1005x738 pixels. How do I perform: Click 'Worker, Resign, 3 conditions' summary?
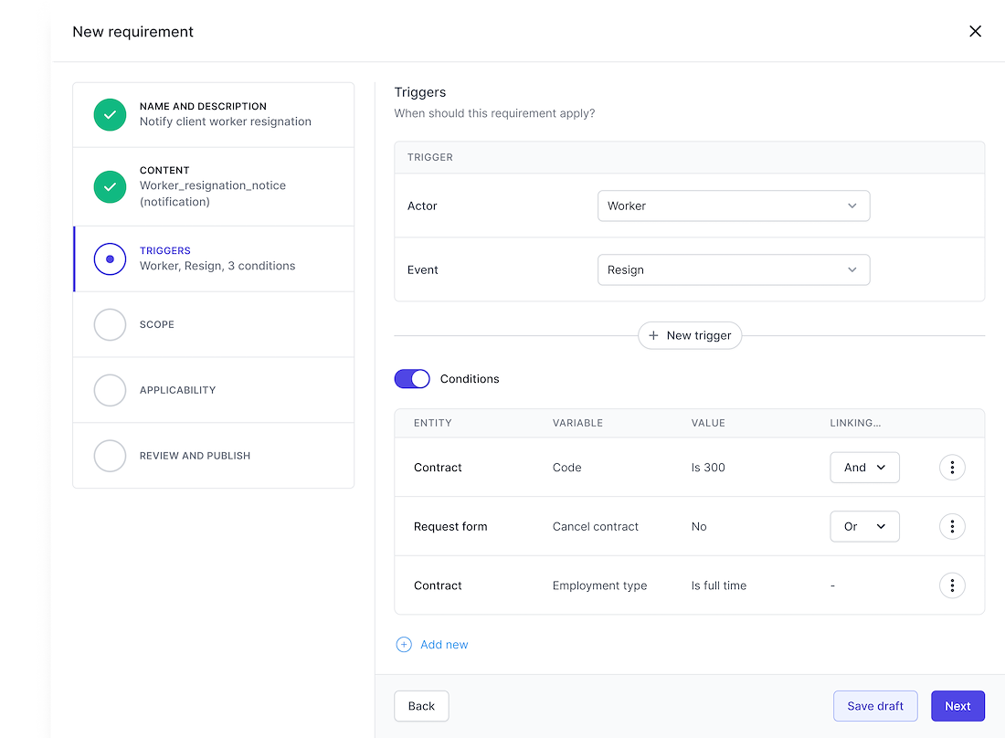coord(217,266)
